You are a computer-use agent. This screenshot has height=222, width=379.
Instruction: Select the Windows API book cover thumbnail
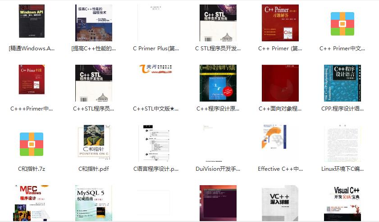(32, 21)
